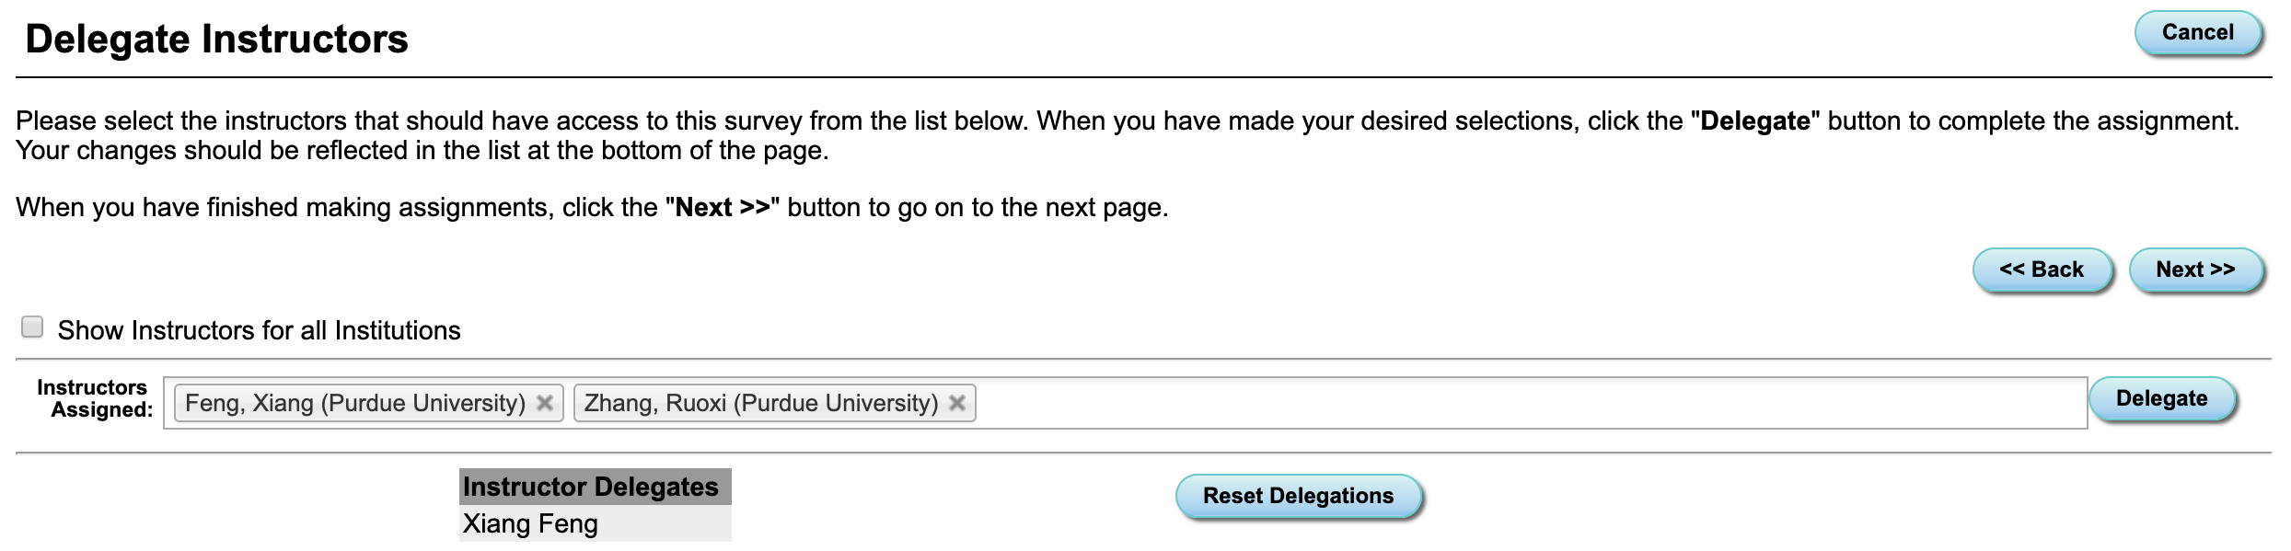Click the Delegate Instructors page heading
The height and width of the screenshot is (551, 2291).
coord(216,39)
